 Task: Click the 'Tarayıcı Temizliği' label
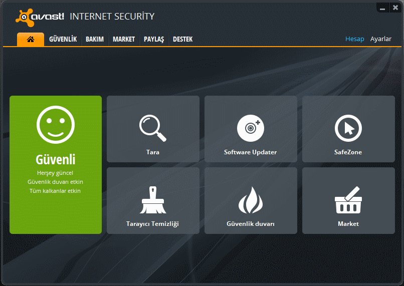[152, 224]
